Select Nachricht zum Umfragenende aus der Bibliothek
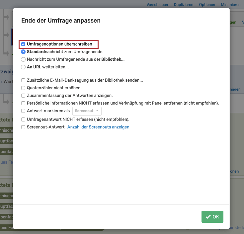 tap(23, 59)
